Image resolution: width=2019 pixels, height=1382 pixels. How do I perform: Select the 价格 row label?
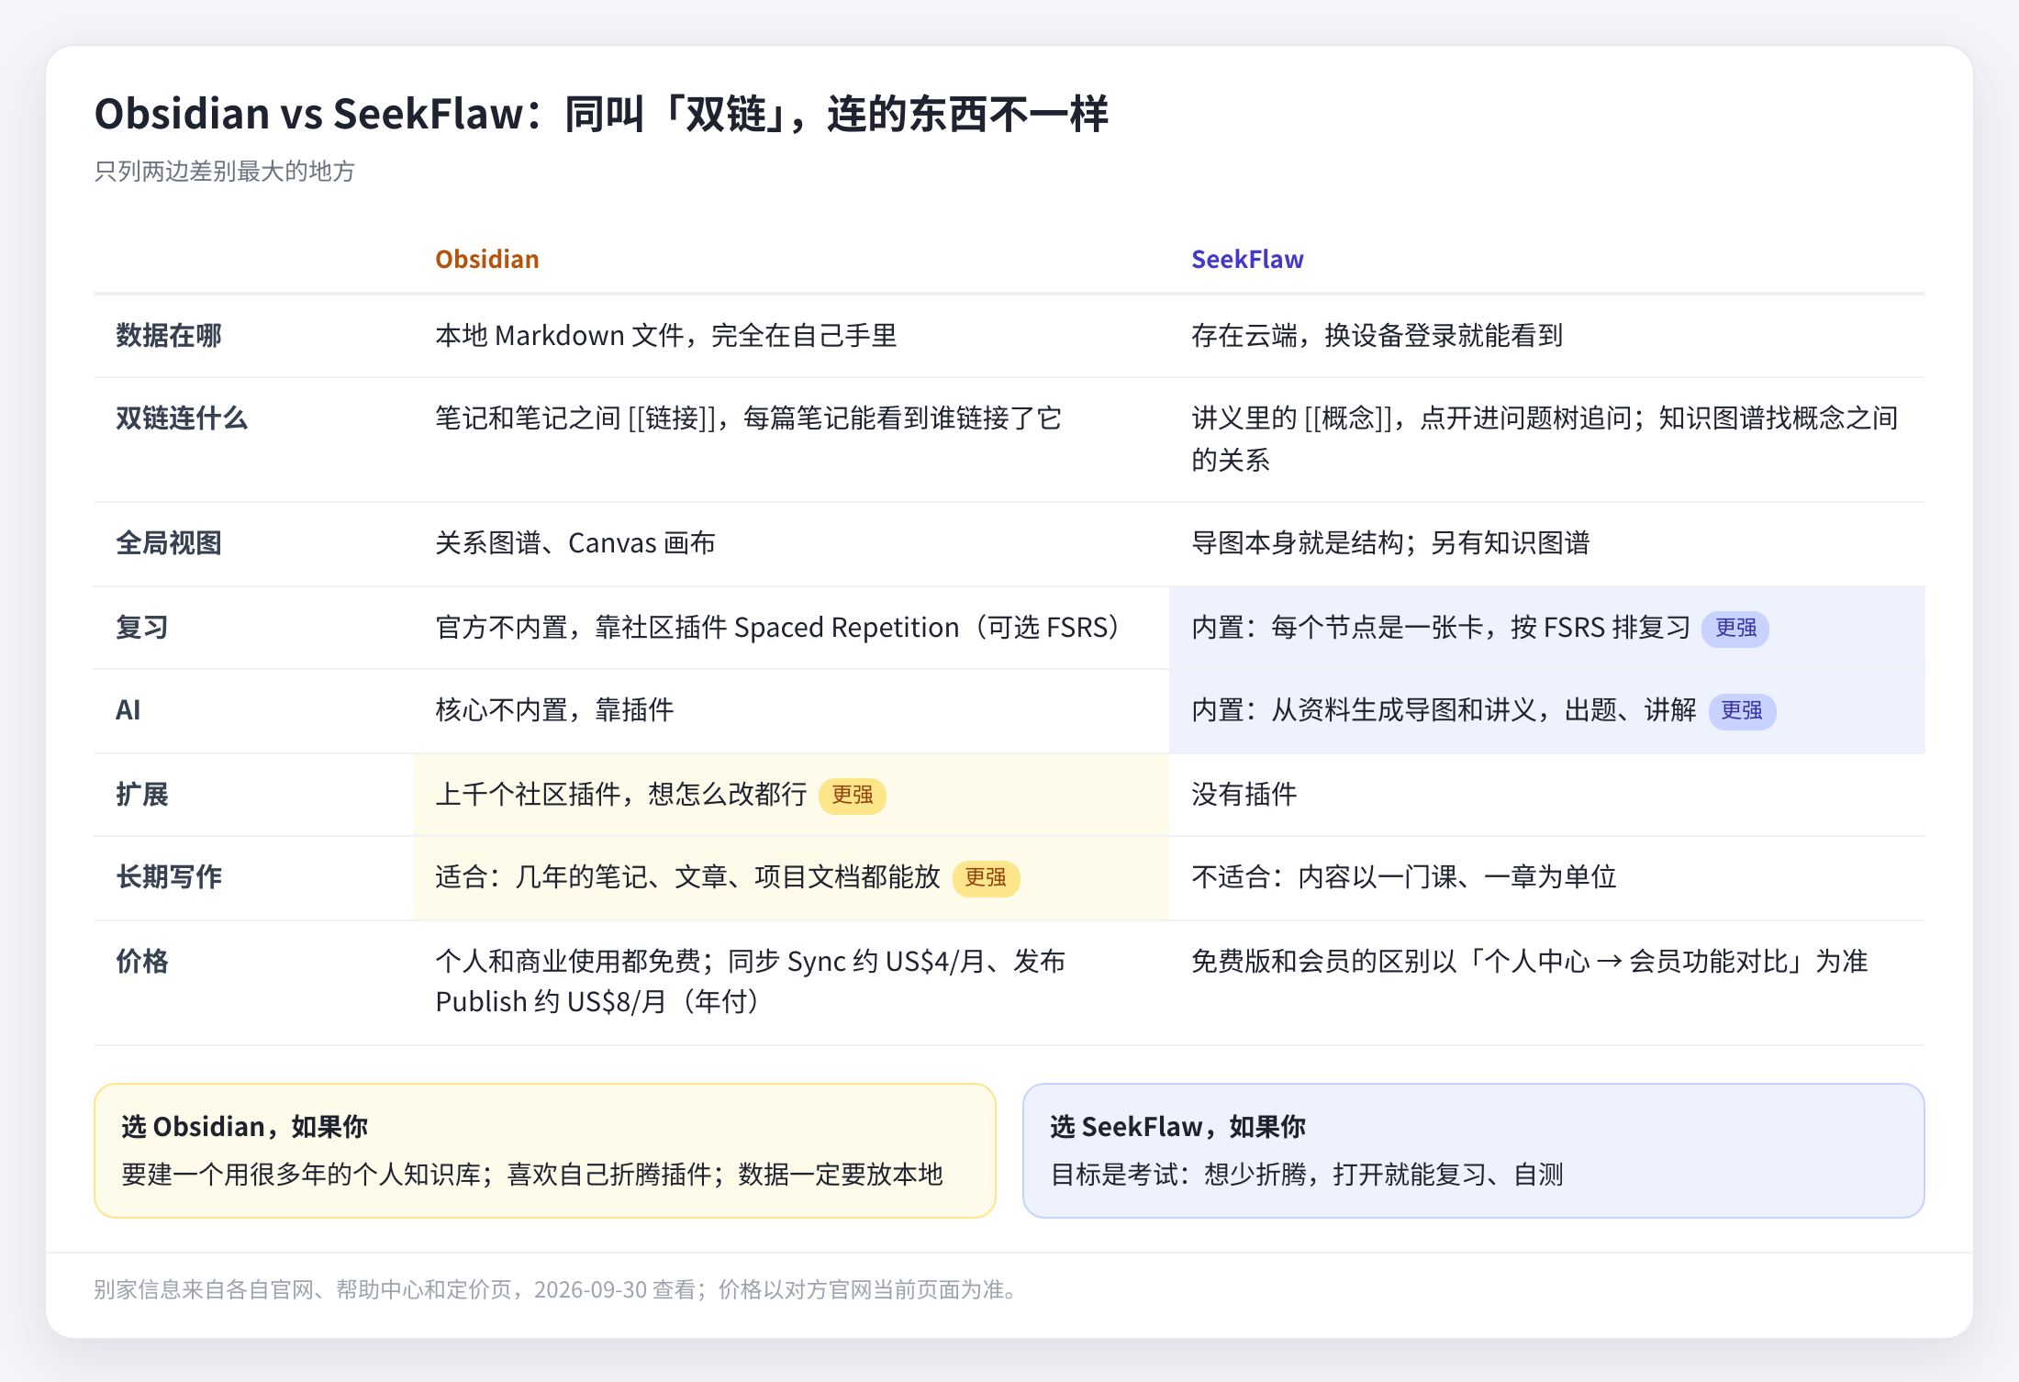(142, 962)
